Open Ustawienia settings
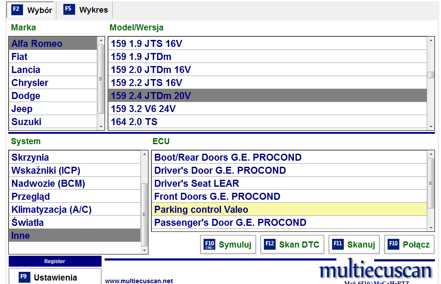441x284 pixels. pos(55,276)
